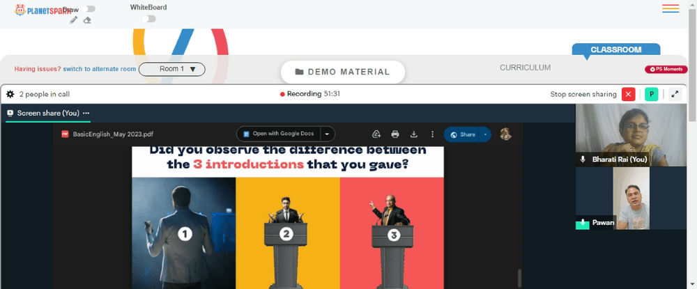Switch to the CURRICULUM tab
Viewport: 697px width, 289px height.
(525, 68)
